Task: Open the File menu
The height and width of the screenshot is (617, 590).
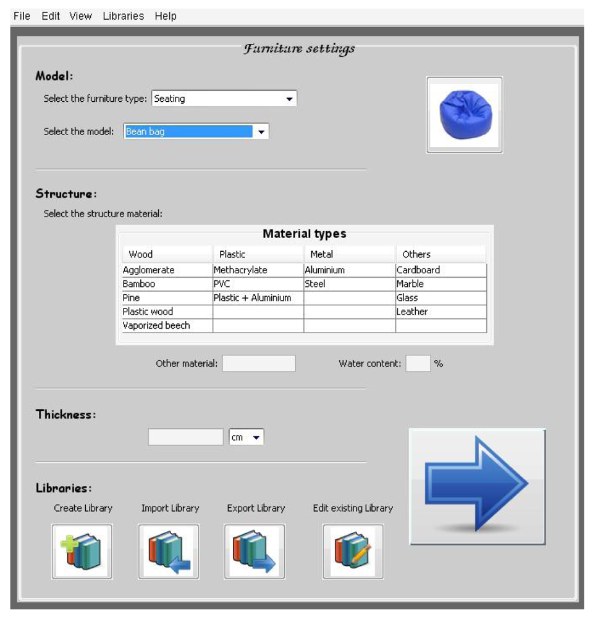Action: (22, 16)
